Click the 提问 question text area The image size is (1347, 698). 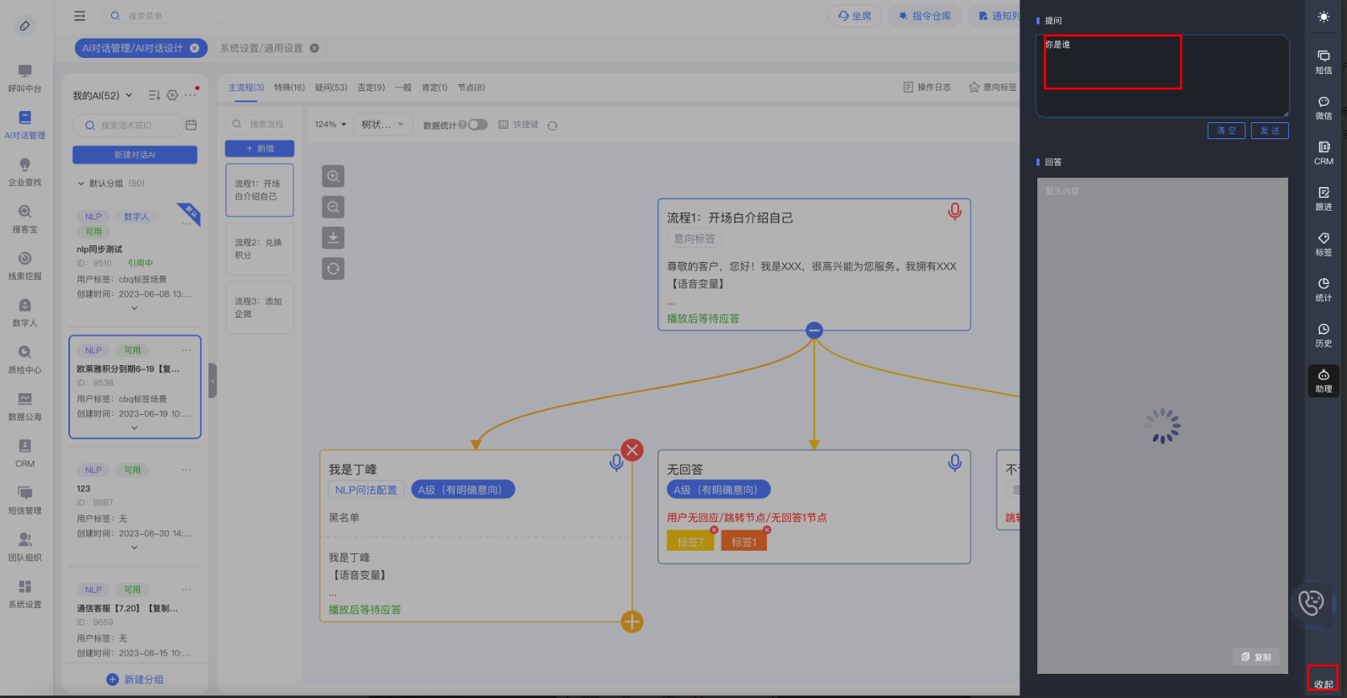click(1161, 76)
